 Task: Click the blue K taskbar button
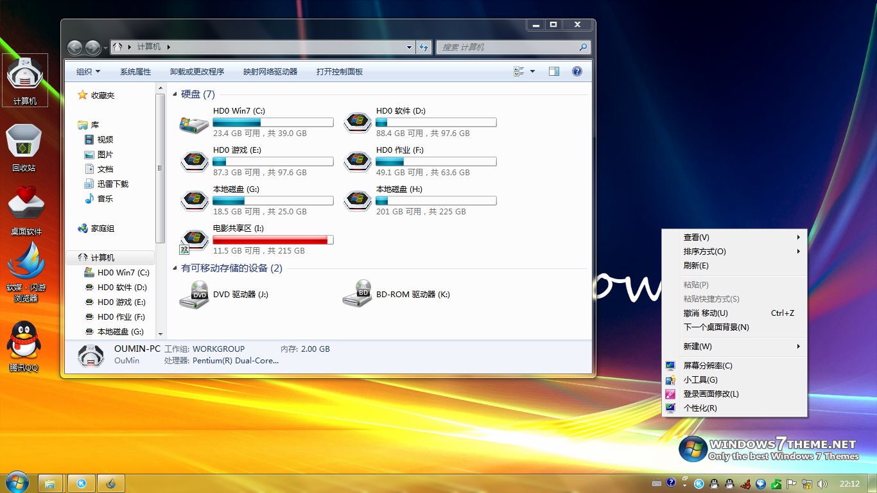pos(82,483)
